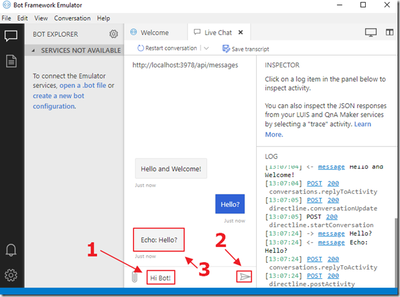Click 200 link for directline.conversationUpdate entry
Image resolution: width=400 pixels, height=297 pixels.
click(333, 200)
